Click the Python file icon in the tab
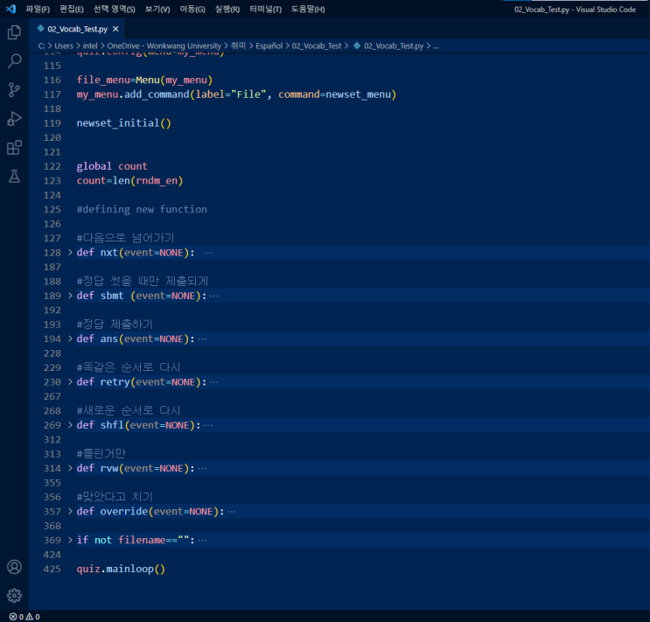Viewport: 650px width, 622px height. click(40, 29)
